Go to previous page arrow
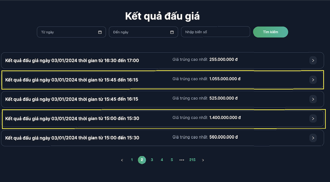 (122, 160)
